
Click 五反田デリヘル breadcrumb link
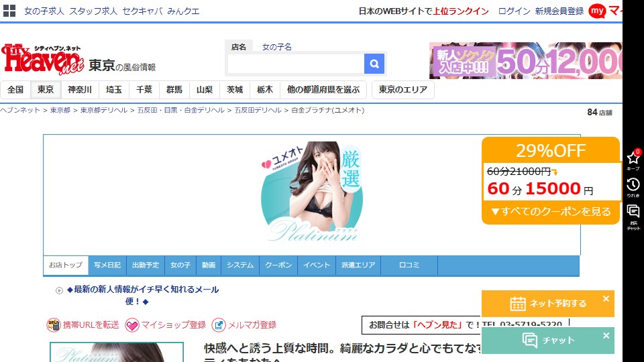pyautogui.click(x=258, y=110)
